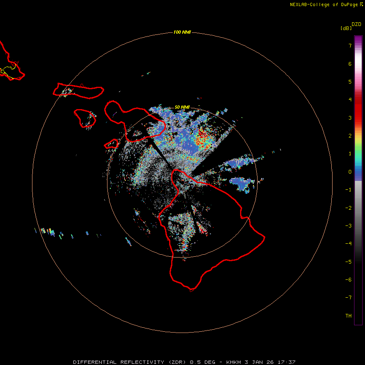Click the -6 value on the color scale

click(x=348, y=280)
